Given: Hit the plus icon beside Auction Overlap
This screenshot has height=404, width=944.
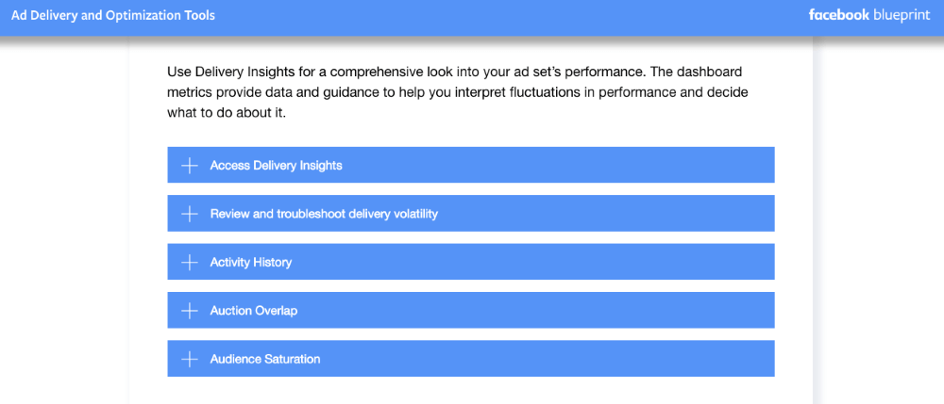Looking at the screenshot, I should coord(189,311).
